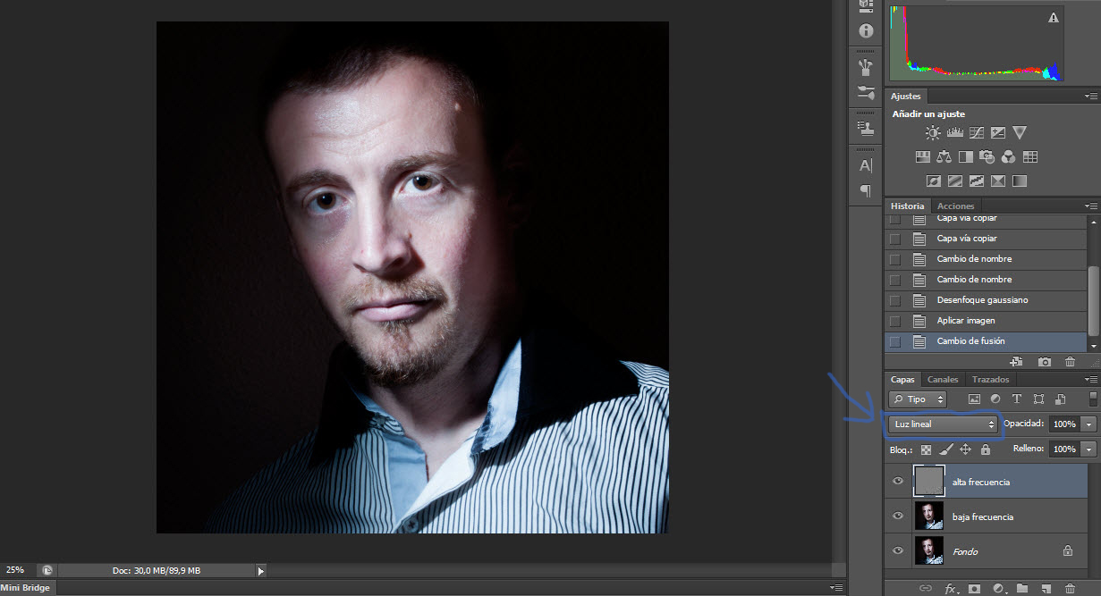Set history brush source for Desenfoque gaussiano
Screen dimensions: 1101x596
tap(895, 300)
